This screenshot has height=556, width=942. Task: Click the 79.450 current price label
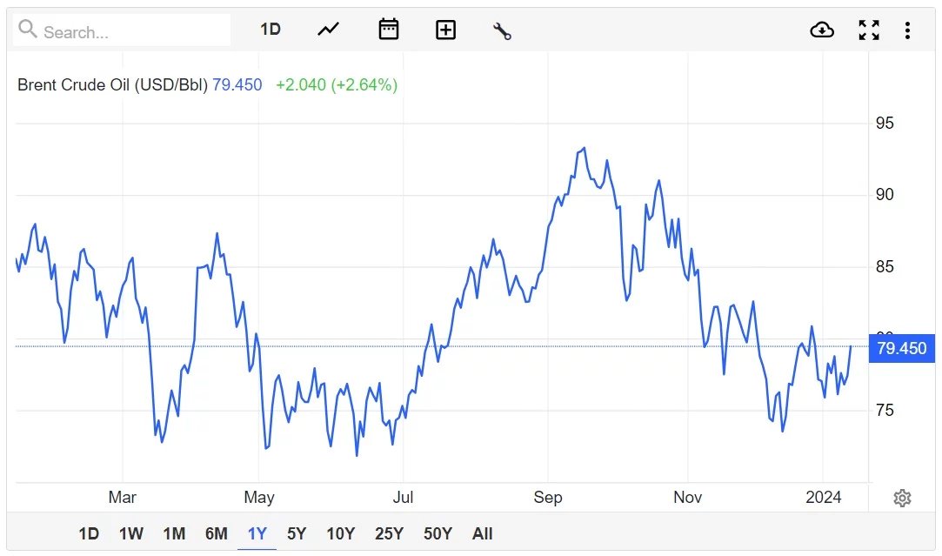(901, 349)
